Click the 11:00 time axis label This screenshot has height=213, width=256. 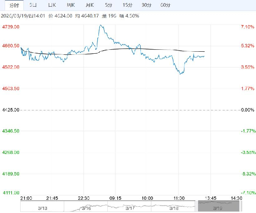(x=179, y=198)
